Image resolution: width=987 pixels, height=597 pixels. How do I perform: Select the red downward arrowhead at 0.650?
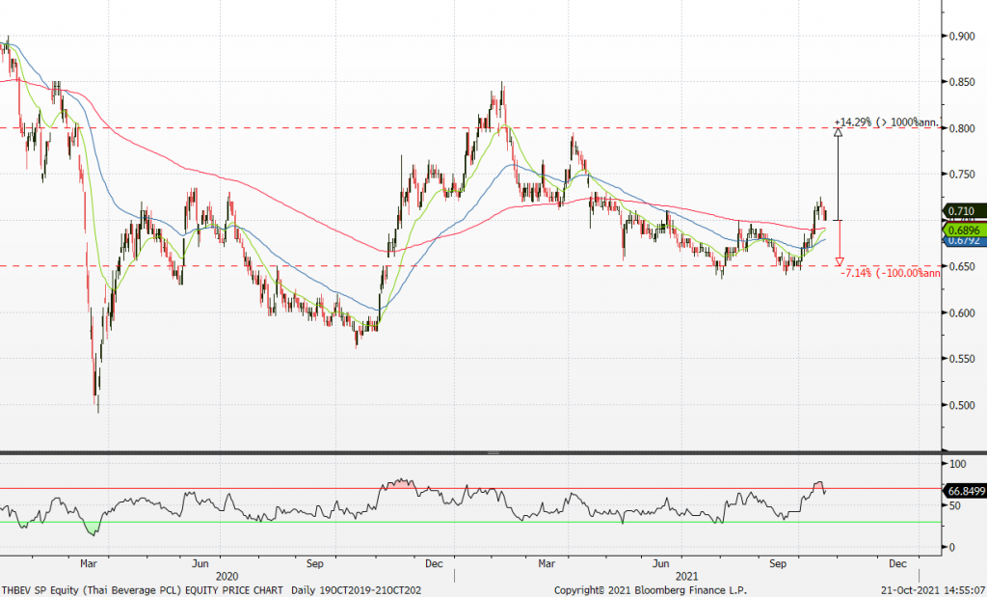coord(840,261)
